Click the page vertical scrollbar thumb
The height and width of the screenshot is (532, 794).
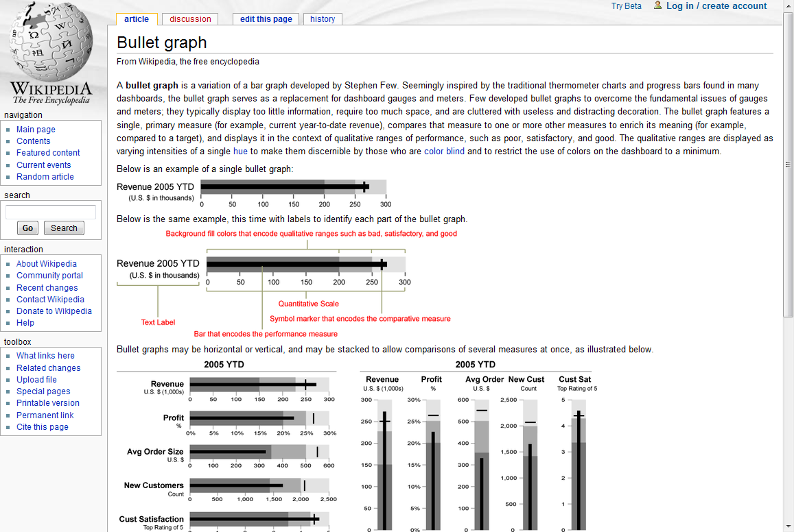tap(788, 165)
